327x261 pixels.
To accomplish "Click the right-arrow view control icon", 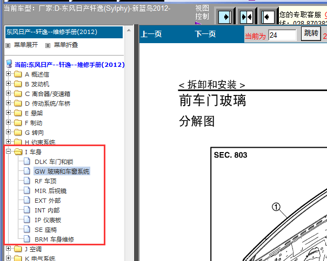I will pos(225,17).
